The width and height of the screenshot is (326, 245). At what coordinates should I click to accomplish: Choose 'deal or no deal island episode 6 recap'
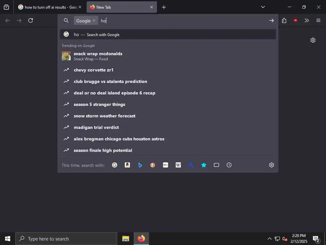pos(168,93)
